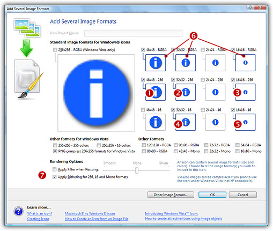
Task: Check the 24x24 - RGBA format
Action: pyautogui.click(x=203, y=50)
